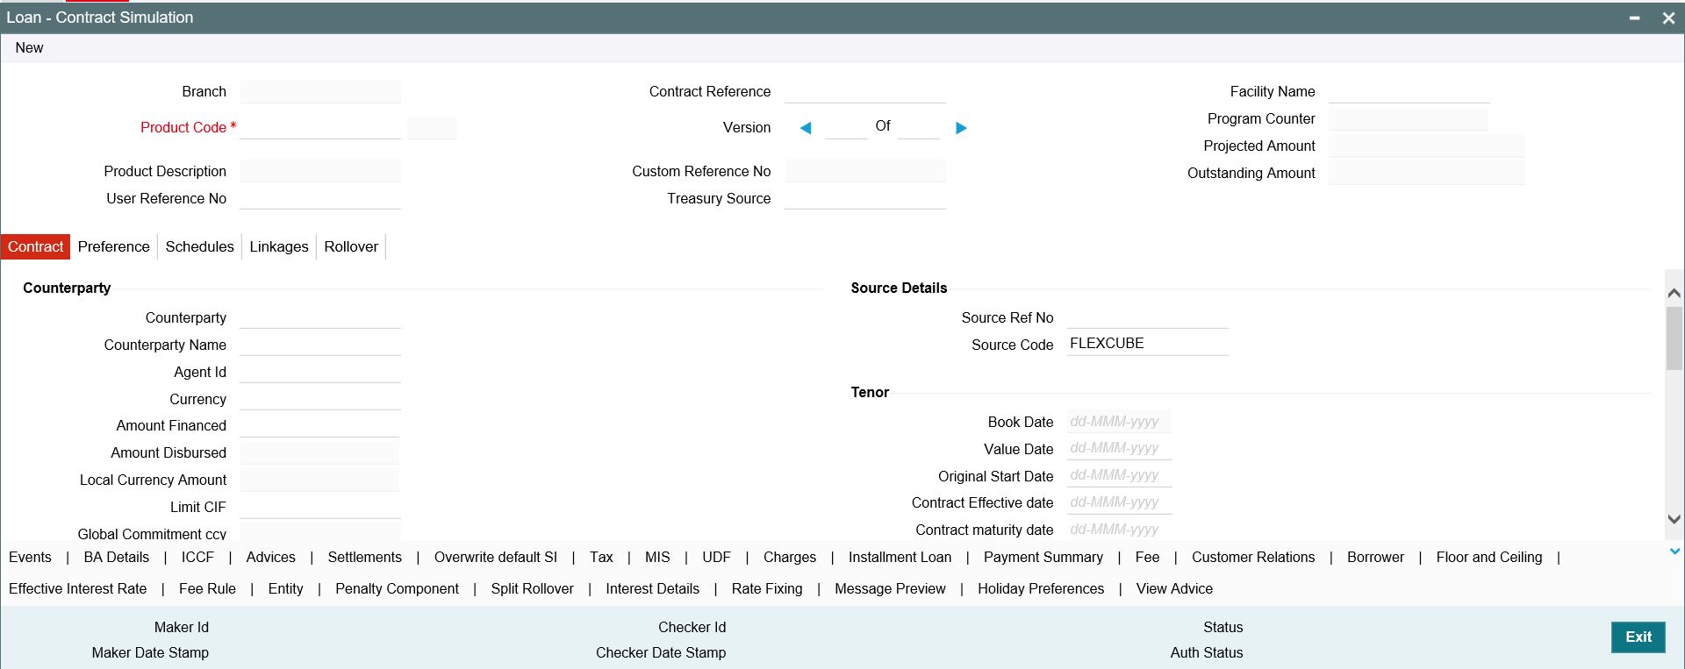Open Floor and Ceiling link
Screen dimensions: 1685x669
tap(1489, 558)
